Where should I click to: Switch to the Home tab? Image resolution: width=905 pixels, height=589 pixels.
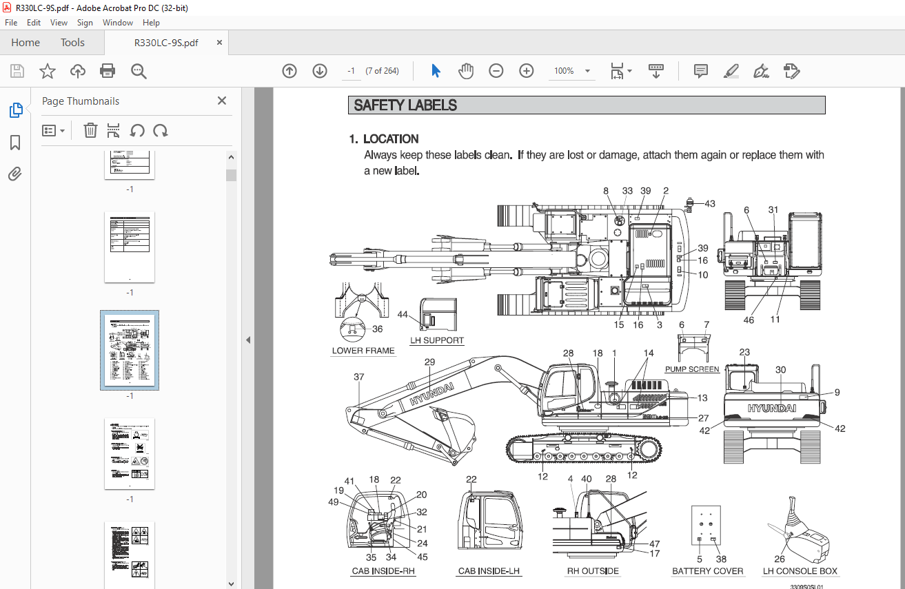[x=26, y=43]
